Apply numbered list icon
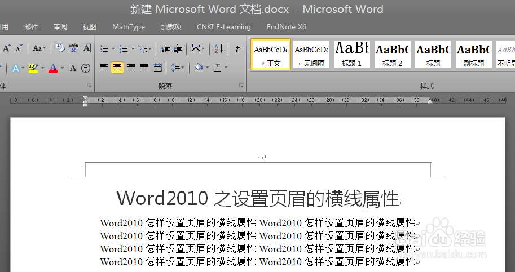Screen dimensions: 515x272 coord(124,49)
